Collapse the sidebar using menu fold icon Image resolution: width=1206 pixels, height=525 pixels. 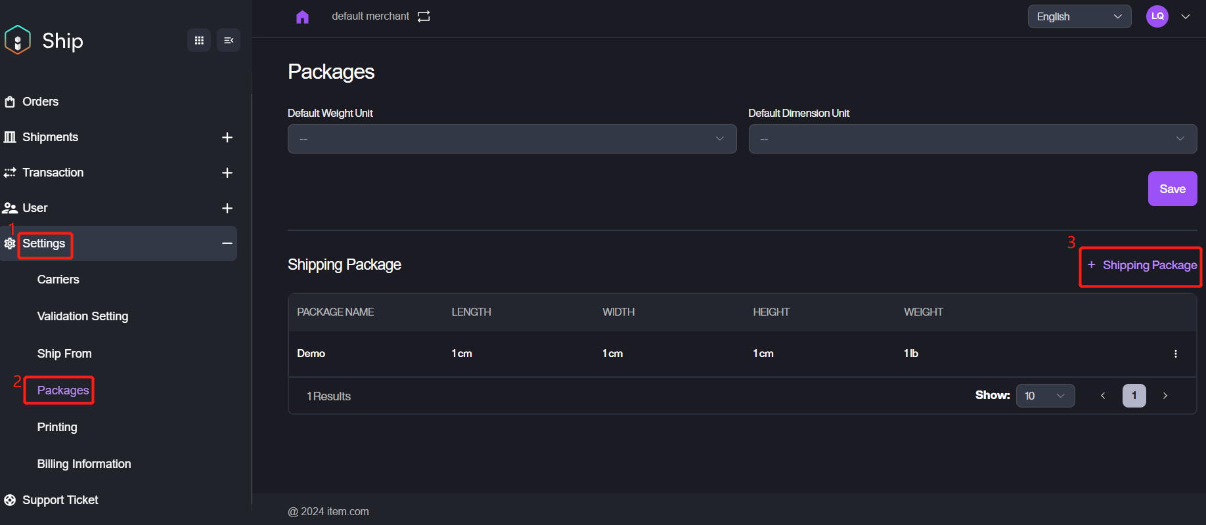(x=229, y=41)
